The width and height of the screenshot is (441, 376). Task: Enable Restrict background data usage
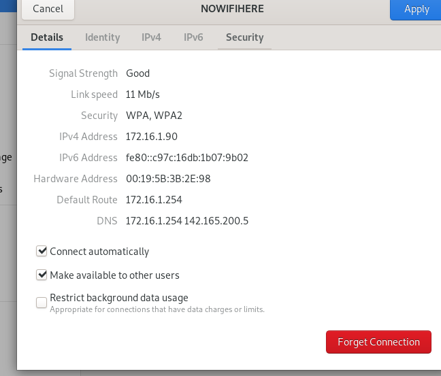(x=42, y=303)
